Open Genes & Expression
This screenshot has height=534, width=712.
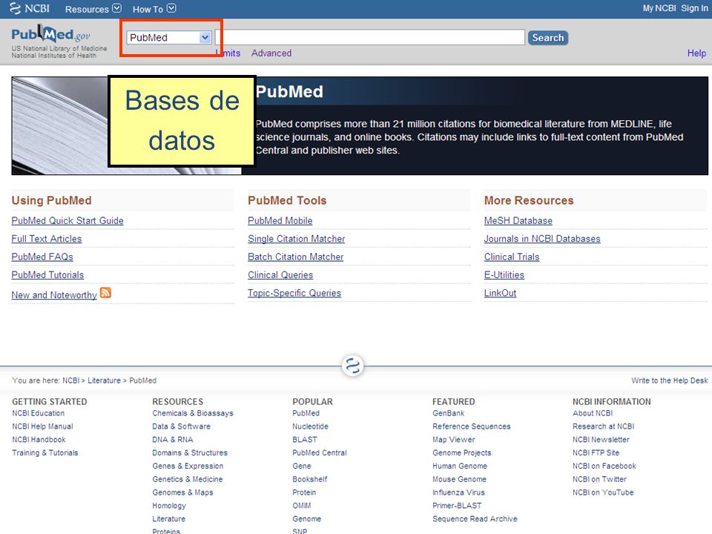[x=188, y=466]
